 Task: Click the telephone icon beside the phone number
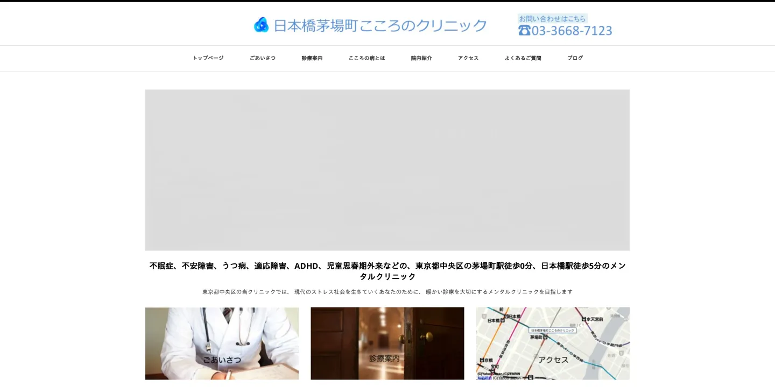[524, 31]
